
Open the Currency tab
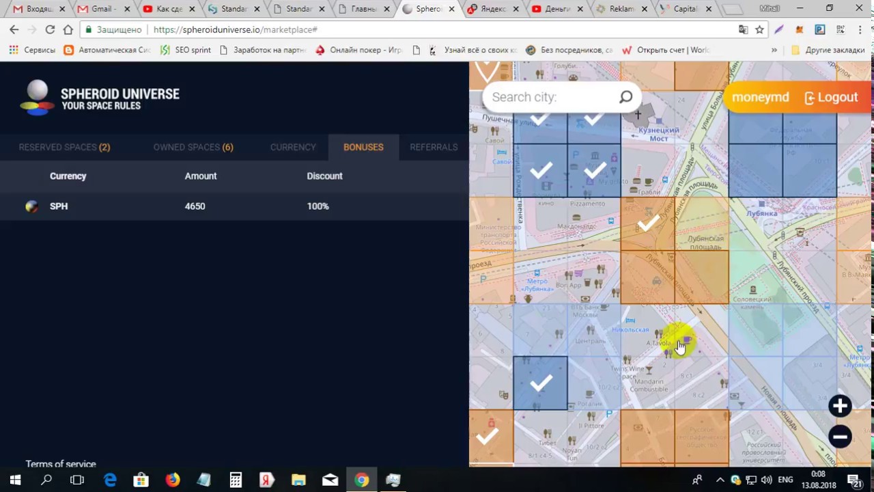[x=293, y=147]
